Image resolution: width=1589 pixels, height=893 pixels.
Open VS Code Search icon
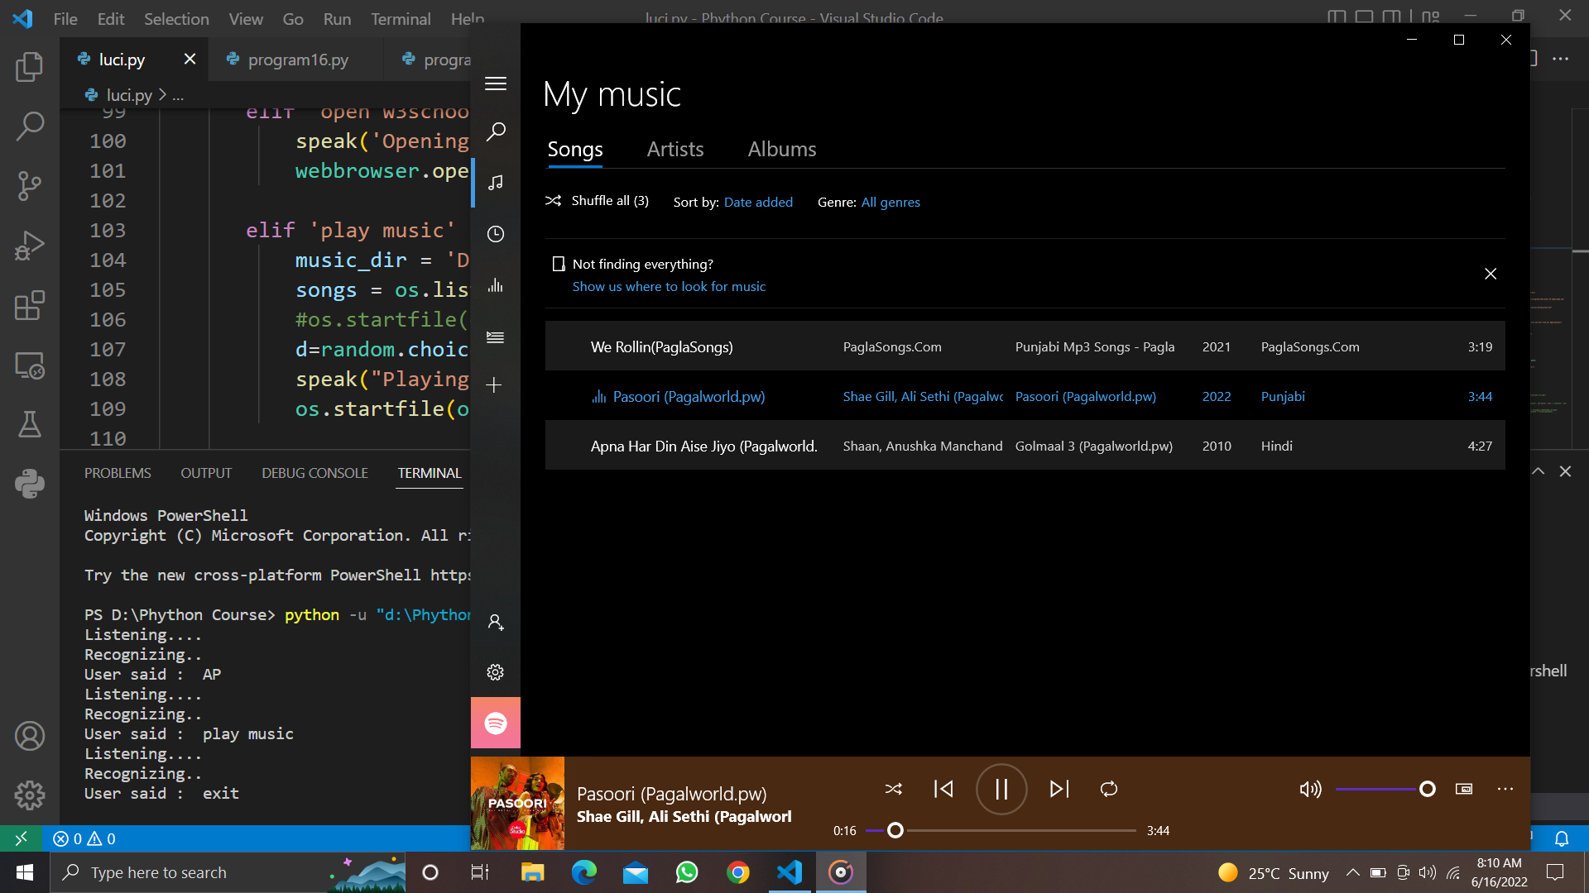(x=30, y=127)
